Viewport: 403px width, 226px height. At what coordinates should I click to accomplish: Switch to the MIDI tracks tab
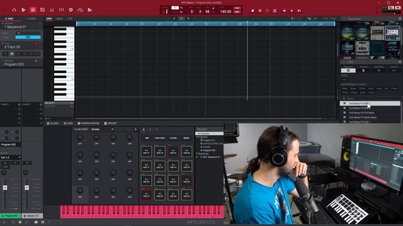(9, 19)
